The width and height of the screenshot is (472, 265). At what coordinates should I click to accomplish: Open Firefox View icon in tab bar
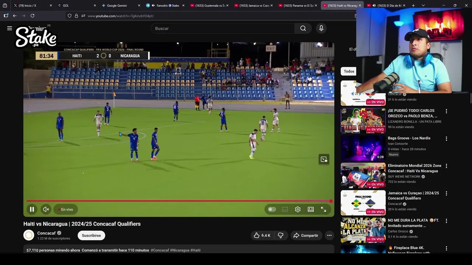tap(5, 6)
